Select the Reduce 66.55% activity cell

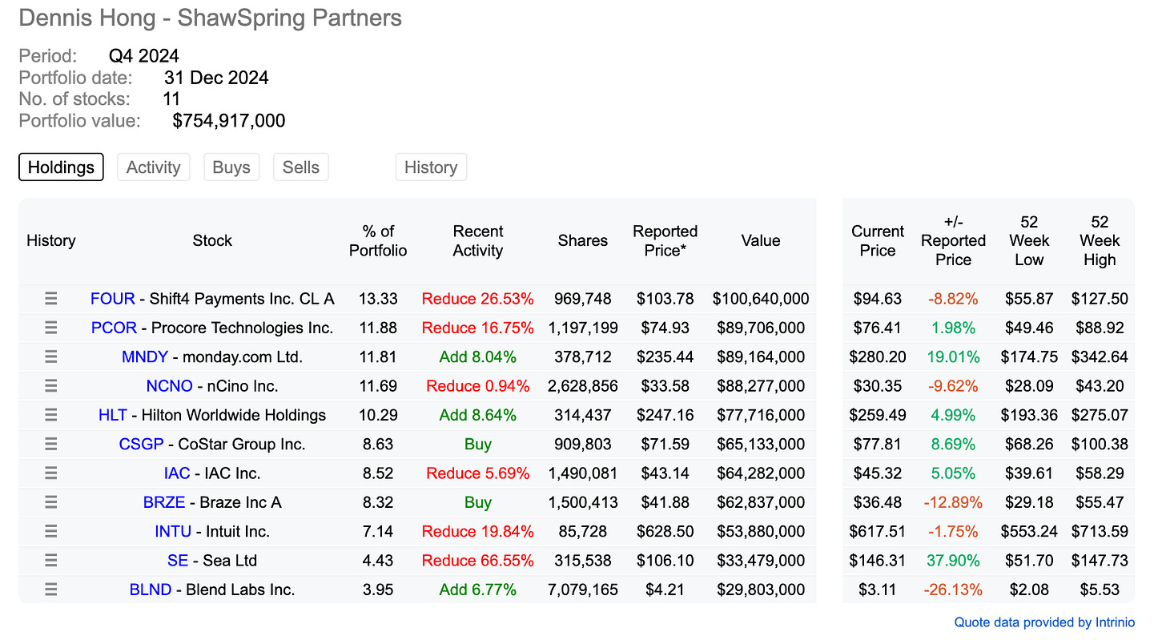coord(478,561)
